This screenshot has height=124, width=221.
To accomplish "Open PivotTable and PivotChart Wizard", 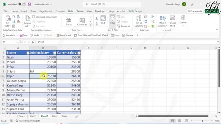I will click(91, 35).
